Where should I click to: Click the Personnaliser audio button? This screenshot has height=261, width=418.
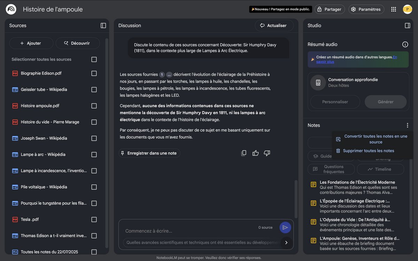point(335,102)
